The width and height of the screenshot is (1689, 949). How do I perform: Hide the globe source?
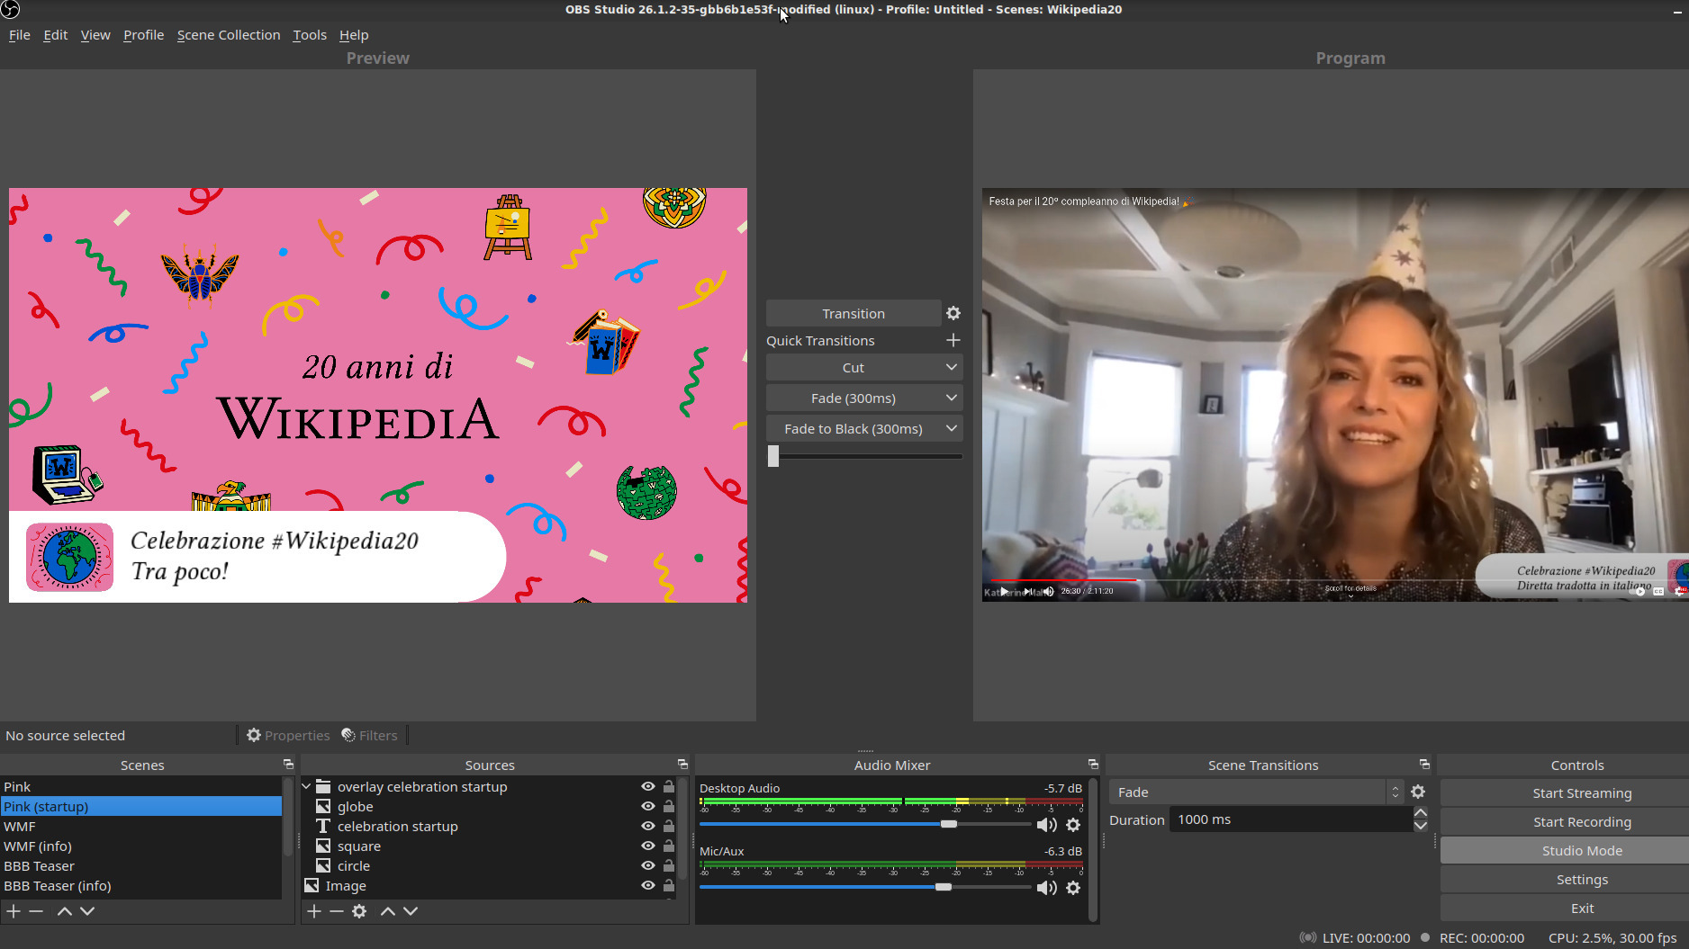tap(647, 806)
